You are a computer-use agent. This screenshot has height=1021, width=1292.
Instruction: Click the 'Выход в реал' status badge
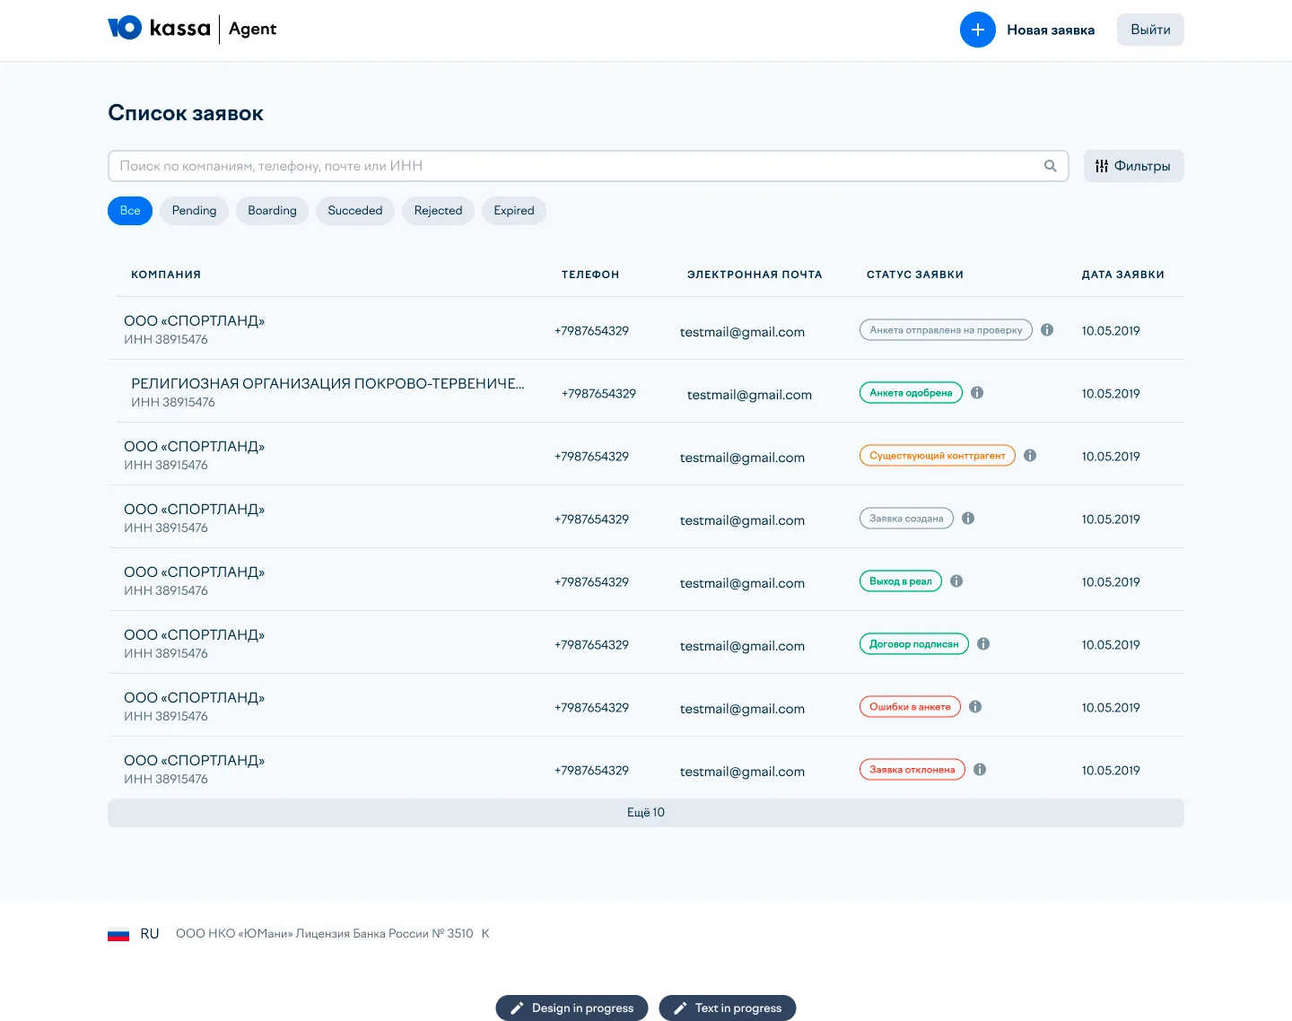900,581
